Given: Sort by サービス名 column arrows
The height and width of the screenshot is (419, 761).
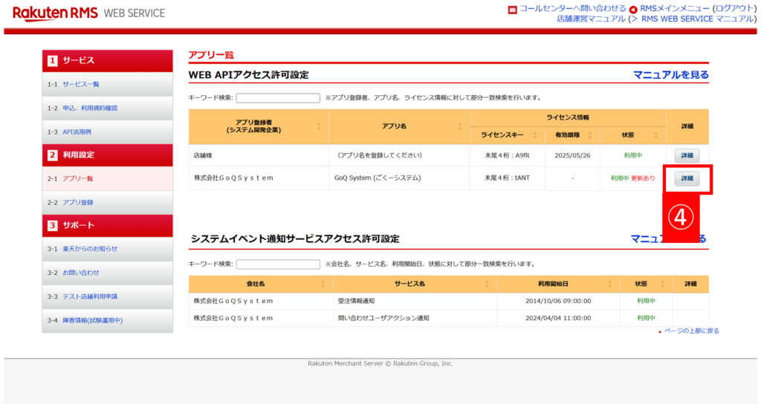Looking at the screenshot, I should pyautogui.click(x=487, y=285).
